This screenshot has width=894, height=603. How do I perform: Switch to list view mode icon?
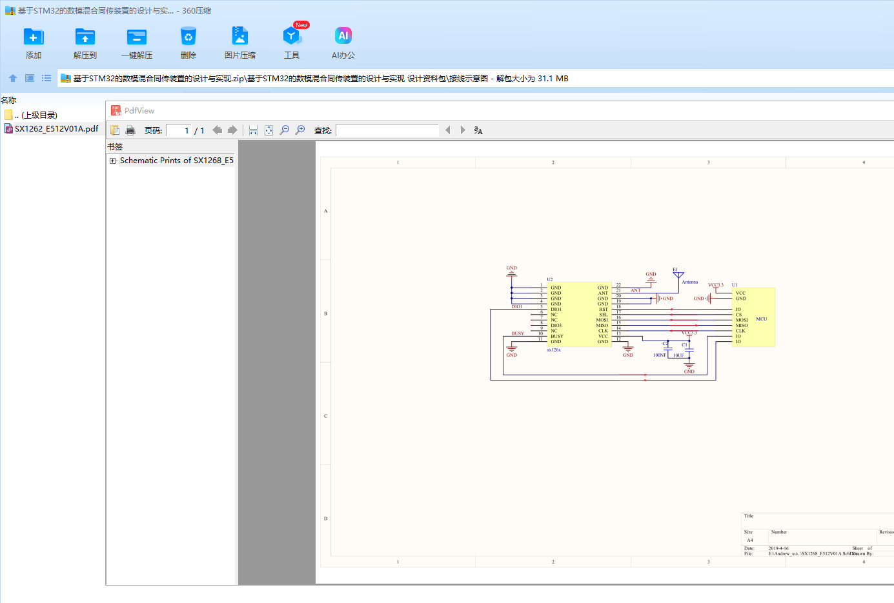[46, 78]
